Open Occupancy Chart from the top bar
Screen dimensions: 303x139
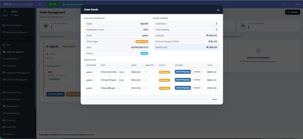[x=73, y=4]
